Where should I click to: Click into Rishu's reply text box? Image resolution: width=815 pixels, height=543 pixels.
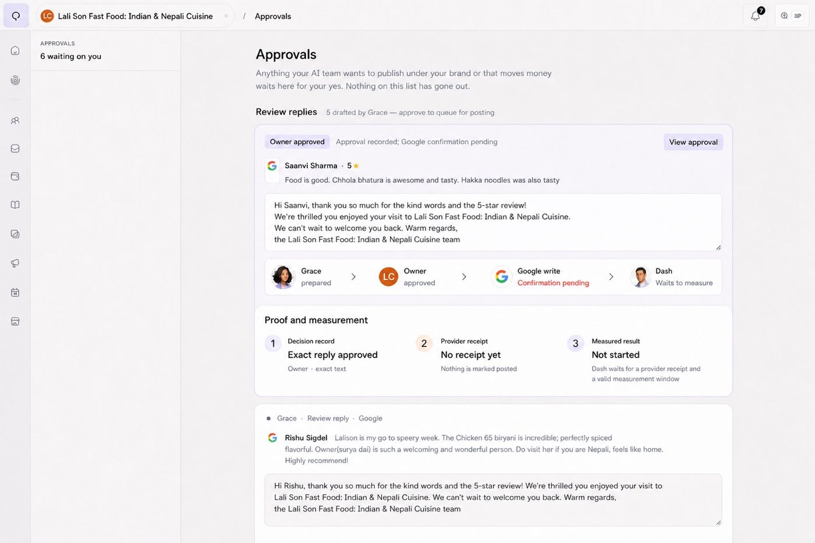pos(493,500)
